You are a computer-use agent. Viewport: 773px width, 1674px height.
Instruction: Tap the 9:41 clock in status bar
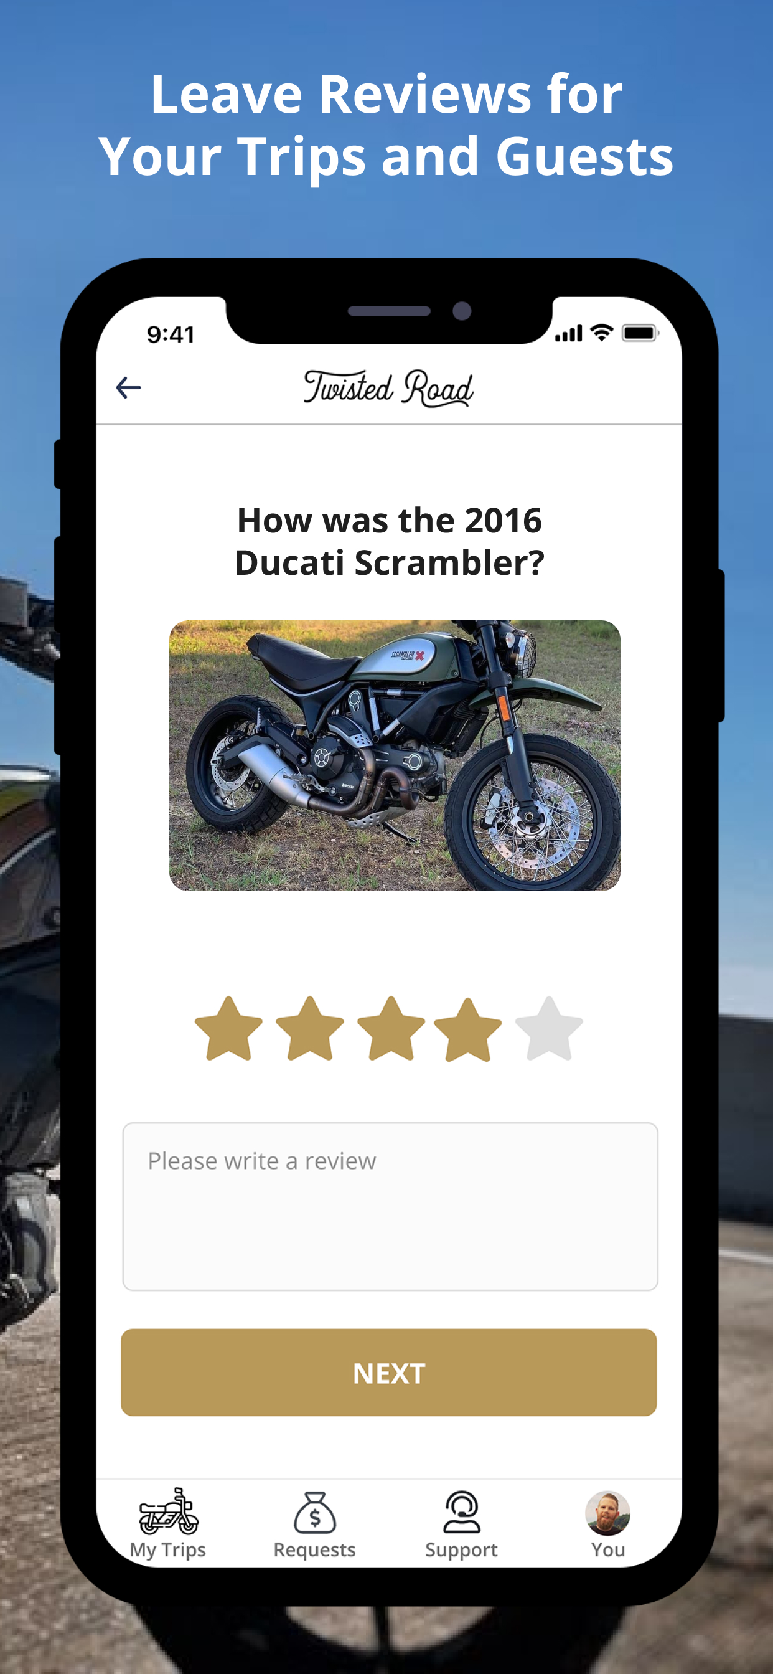pos(171,334)
